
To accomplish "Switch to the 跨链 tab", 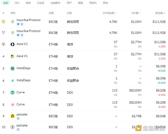I will coord(80,3).
